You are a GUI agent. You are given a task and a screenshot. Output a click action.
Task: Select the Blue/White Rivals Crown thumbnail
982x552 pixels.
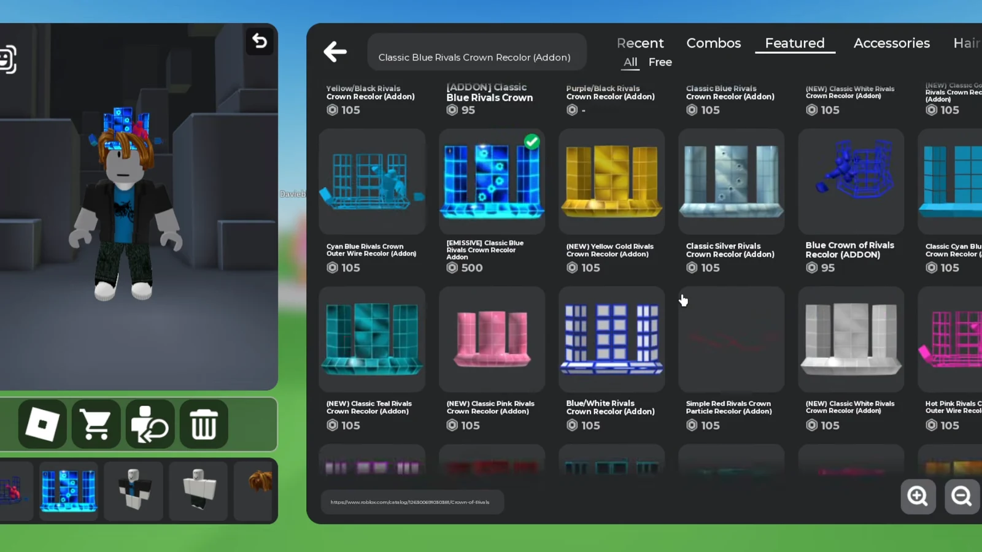click(611, 339)
